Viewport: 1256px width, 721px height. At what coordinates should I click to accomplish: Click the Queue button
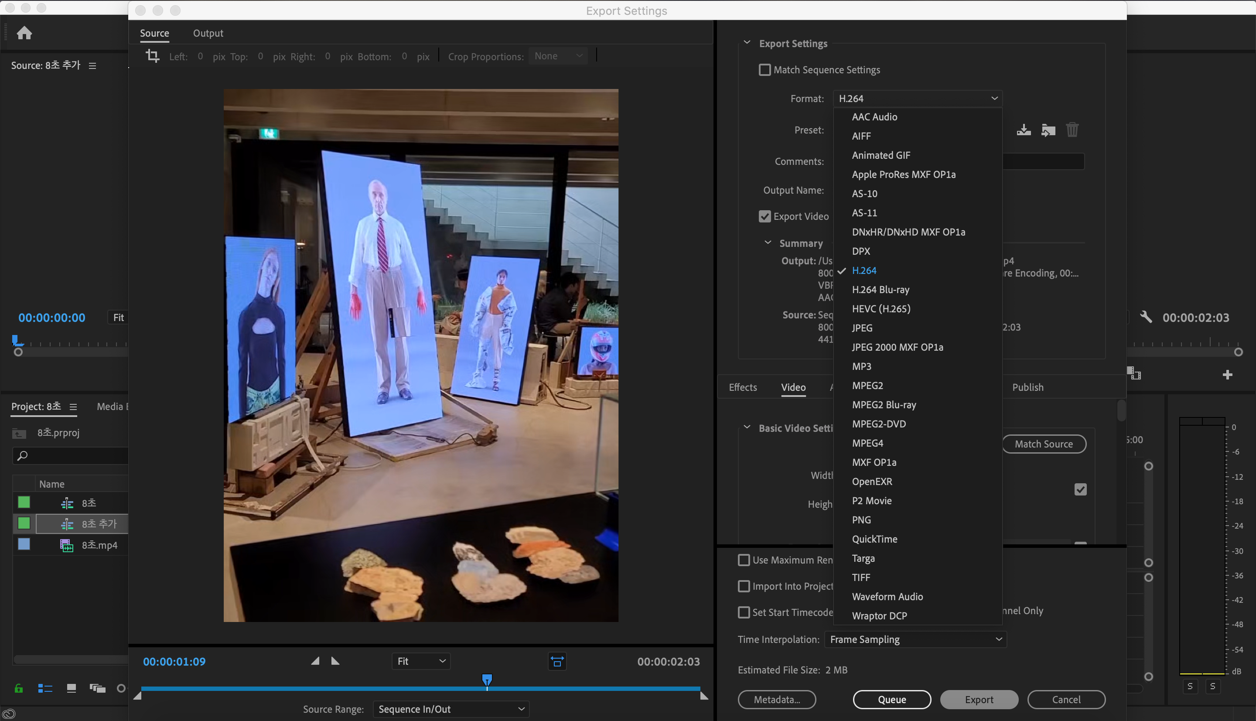click(891, 699)
